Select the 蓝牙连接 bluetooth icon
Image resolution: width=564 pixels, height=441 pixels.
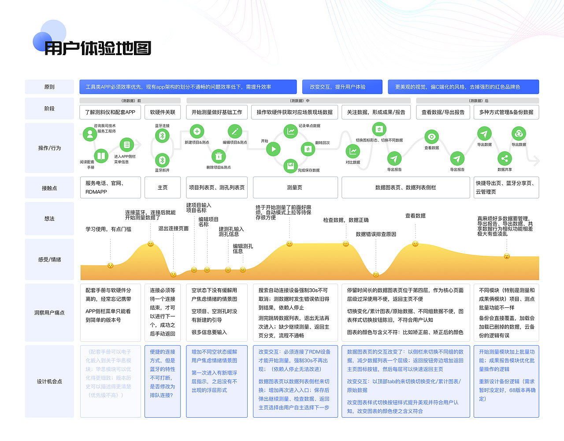click(x=162, y=135)
